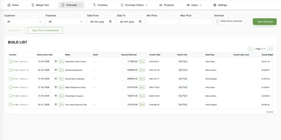This screenshot has width=281, height=140.
Task: Expand the Users menu chevron
Action: [x=200, y=5]
